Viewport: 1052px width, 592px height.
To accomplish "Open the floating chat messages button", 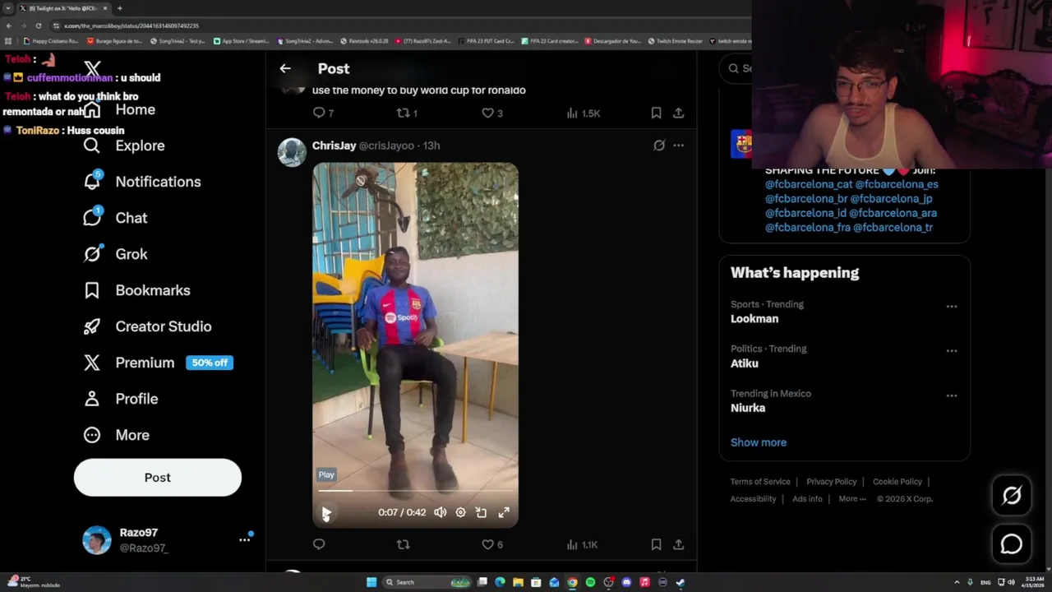I will 1012,544.
